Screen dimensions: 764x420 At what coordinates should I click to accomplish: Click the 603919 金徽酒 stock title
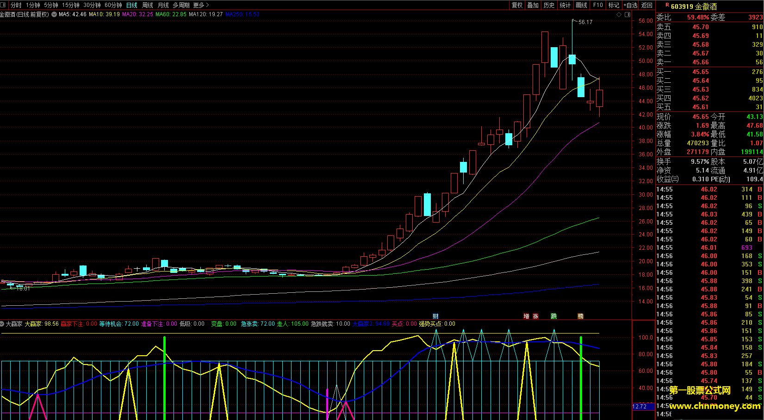pyautogui.click(x=694, y=6)
